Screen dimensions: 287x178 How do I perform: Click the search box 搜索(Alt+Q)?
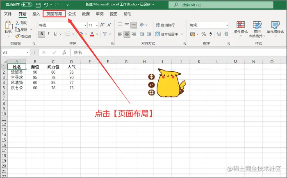(221, 5)
